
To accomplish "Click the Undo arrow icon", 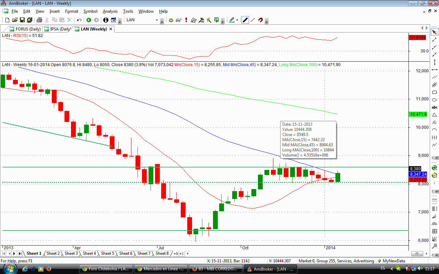I will [x=79, y=20].
